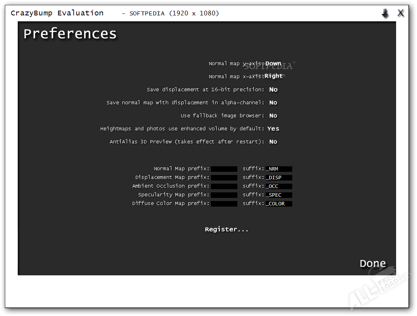Toggle Save displacement at 16-bit precision
Viewport: 417px width, 316px height.
click(x=273, y=90)
